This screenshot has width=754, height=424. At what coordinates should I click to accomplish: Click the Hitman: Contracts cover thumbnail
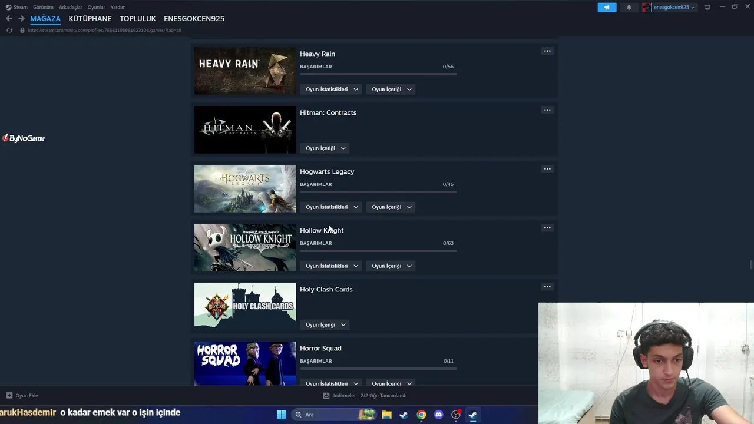point(245,130)
